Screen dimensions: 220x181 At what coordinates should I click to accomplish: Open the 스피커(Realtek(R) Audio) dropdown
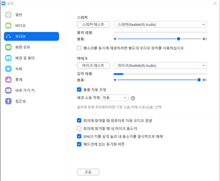coord(160,25)
